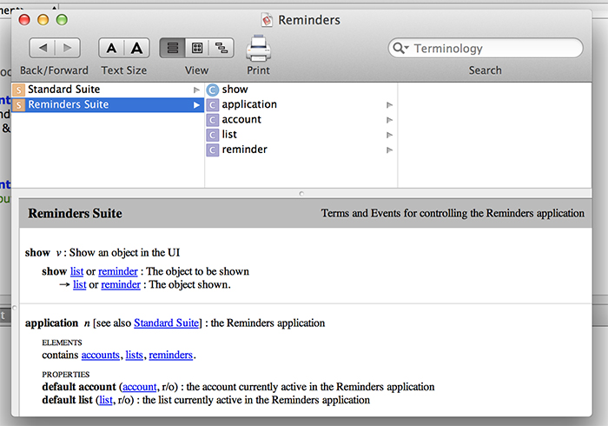Expand the reminder class arrow
This screenshot has width=608, height=426.
point(390,150)
